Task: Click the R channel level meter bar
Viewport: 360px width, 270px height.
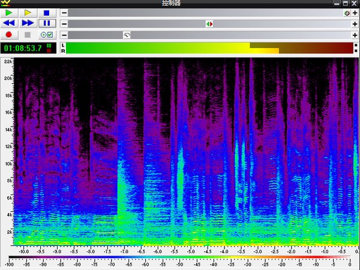Action: [x=209, y=51]
